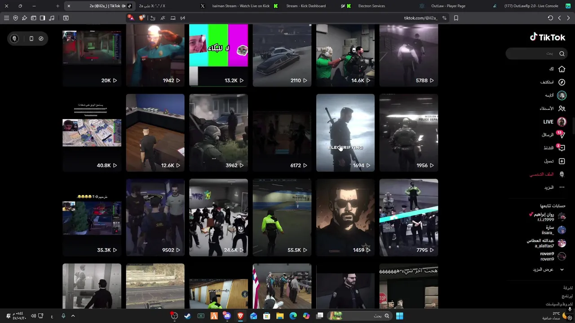Open Discord from the taskbar
575x323 pixels.
pyautogui.click(x=227, y=316)
